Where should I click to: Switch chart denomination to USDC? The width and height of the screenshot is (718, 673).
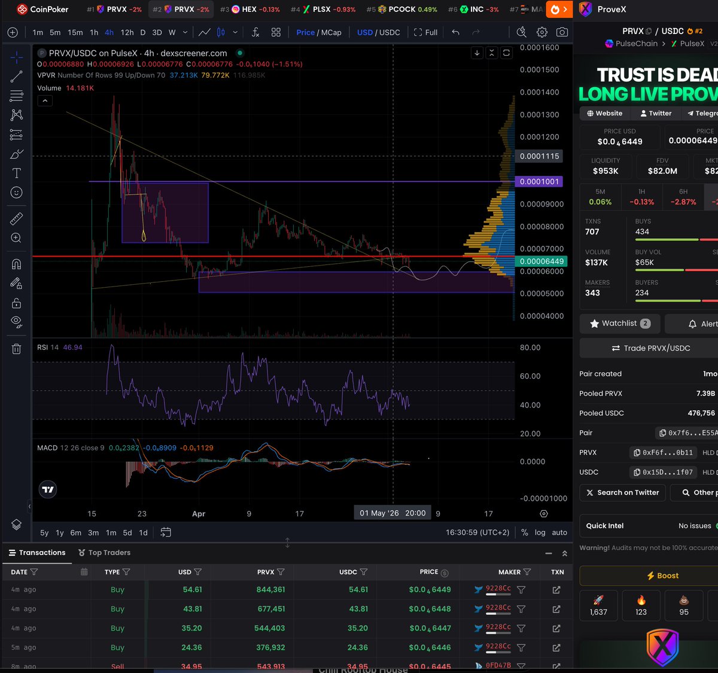390,32
